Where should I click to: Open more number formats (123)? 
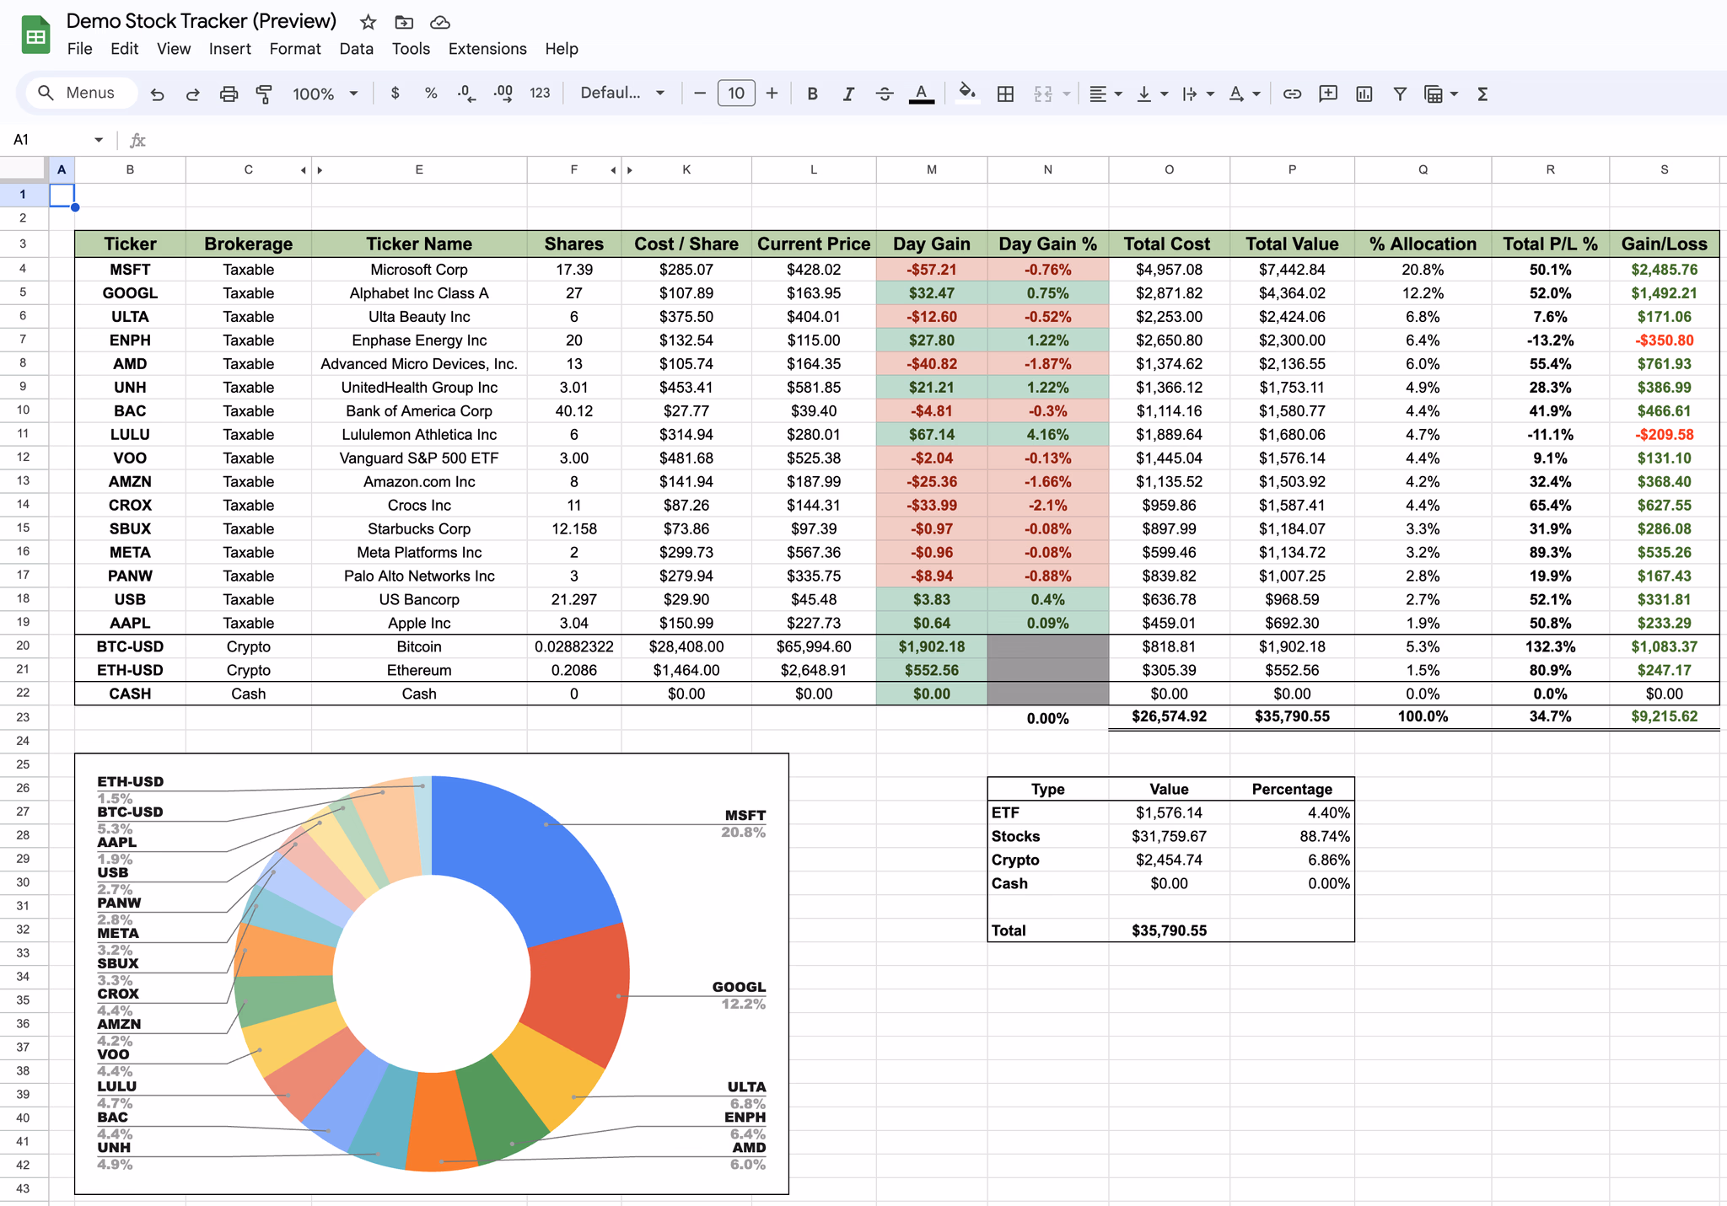point(540,94)
